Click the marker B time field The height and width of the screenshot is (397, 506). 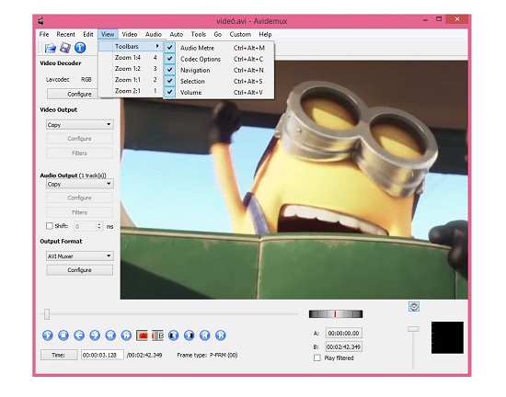pyautogui.click(x=343, y=347)
